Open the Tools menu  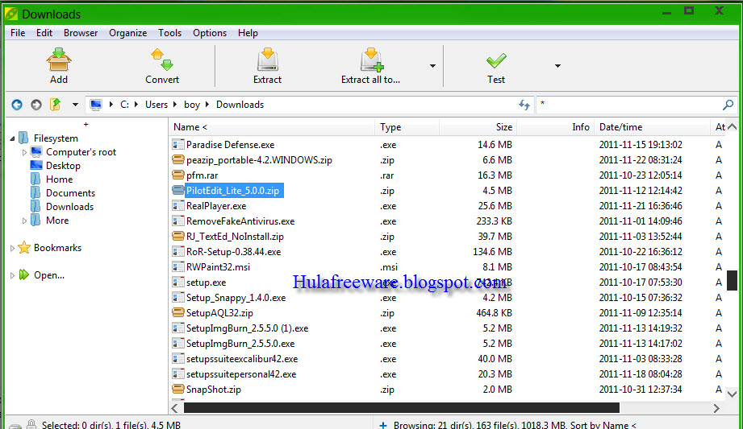[x=169, y=33]
